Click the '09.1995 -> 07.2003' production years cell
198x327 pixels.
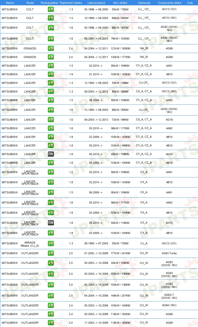96,243
